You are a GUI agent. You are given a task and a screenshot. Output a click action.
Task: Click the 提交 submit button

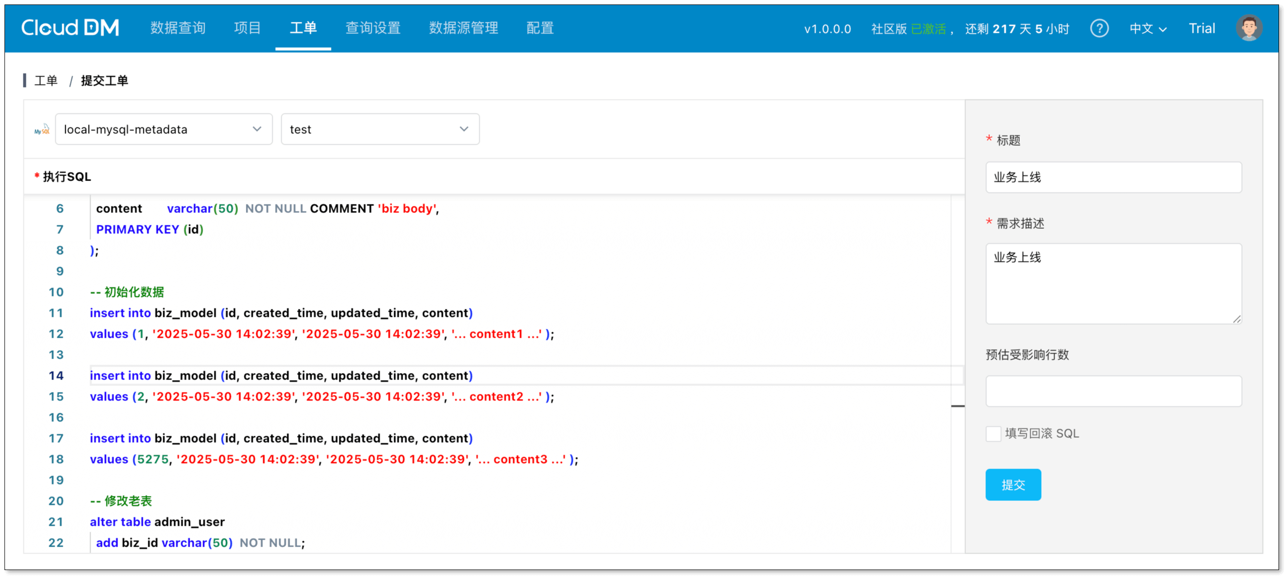pyautogui.click(x=1013, y=484)
